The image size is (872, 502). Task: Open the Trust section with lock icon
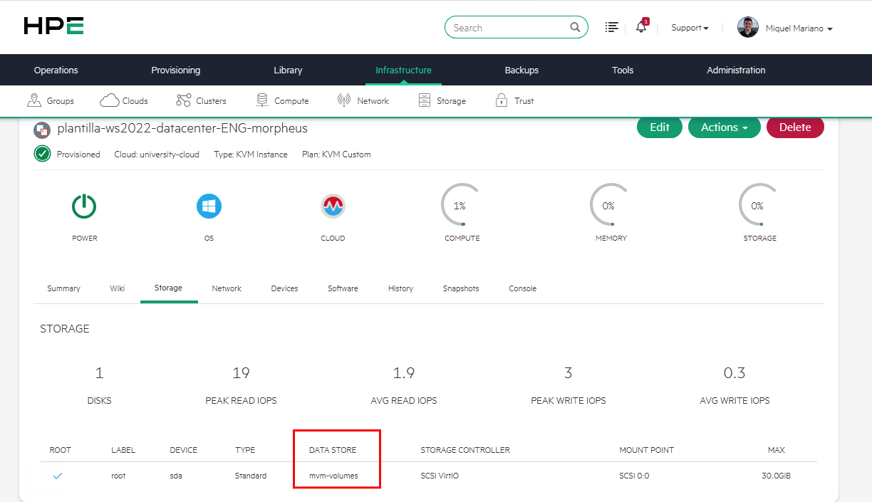click(514, 100)
